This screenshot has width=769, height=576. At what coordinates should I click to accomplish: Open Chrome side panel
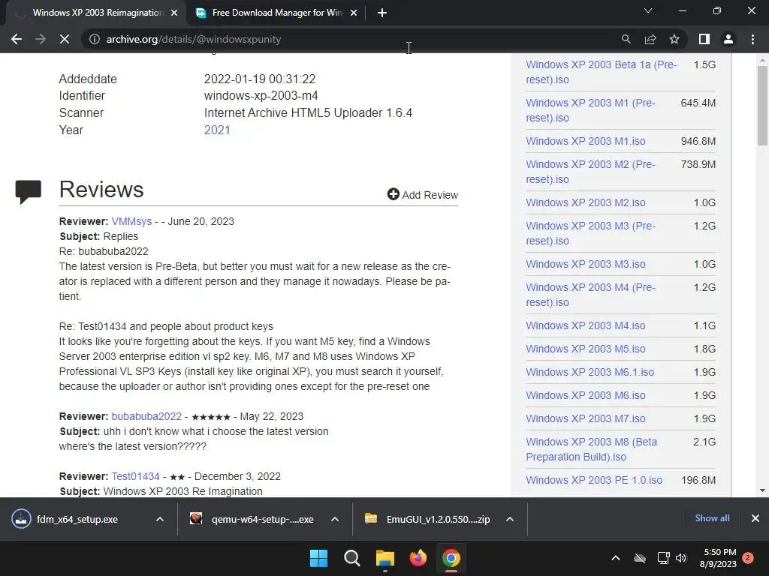pyautogui.click(x=704, y=39)
